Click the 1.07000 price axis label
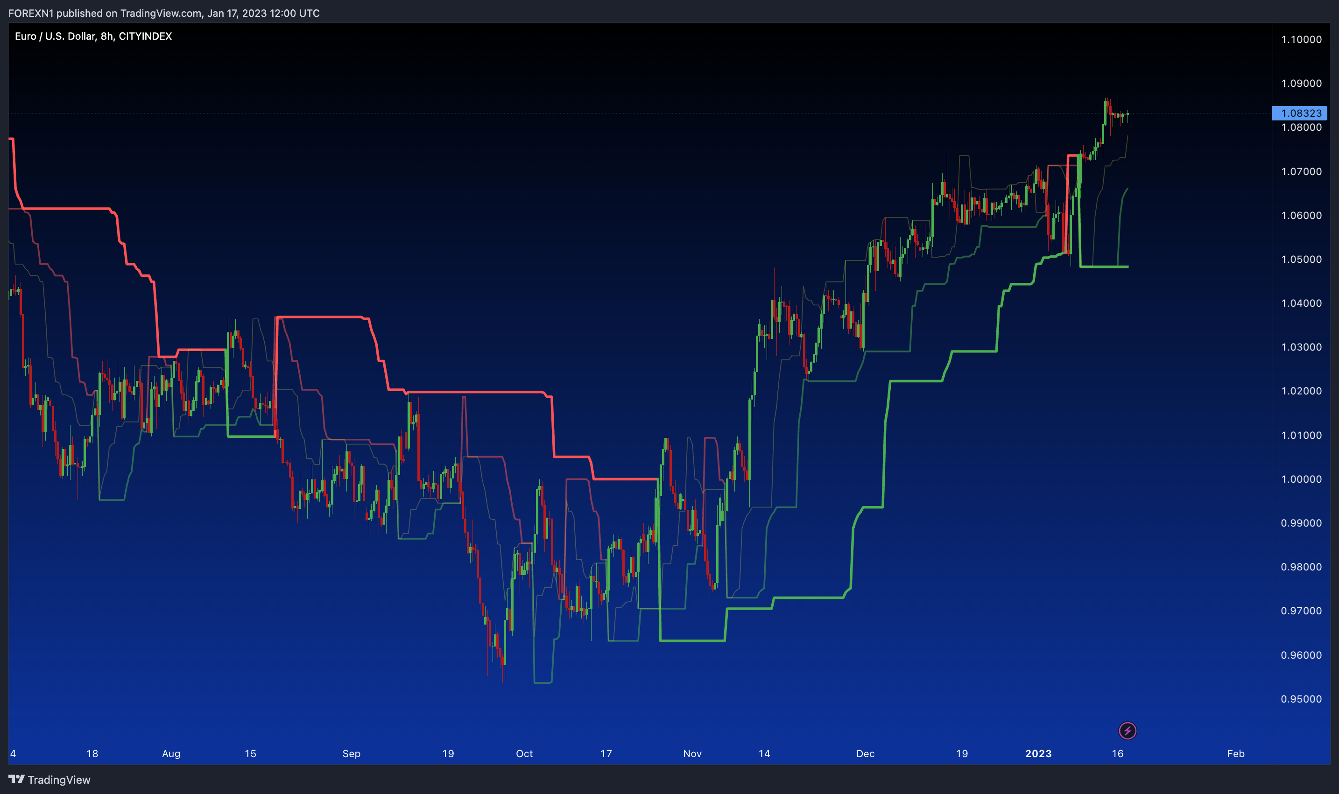 (x=1301, y=171)
